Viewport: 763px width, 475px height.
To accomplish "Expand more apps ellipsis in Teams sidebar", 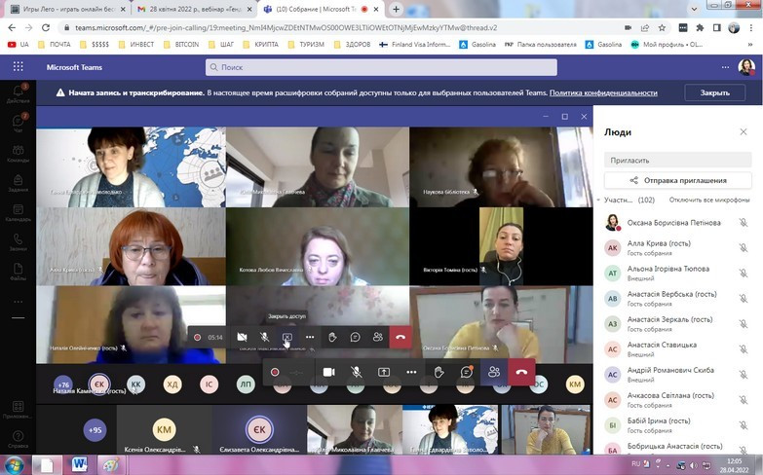I will (18, 302).
